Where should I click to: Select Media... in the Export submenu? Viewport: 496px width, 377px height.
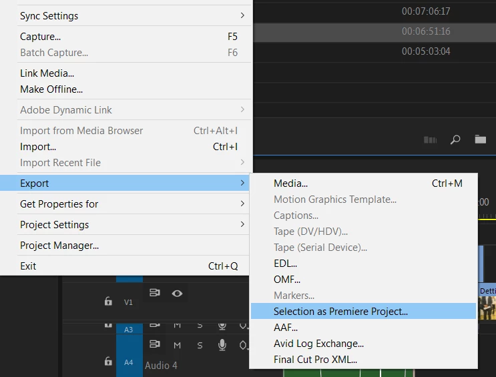point(363,183)
